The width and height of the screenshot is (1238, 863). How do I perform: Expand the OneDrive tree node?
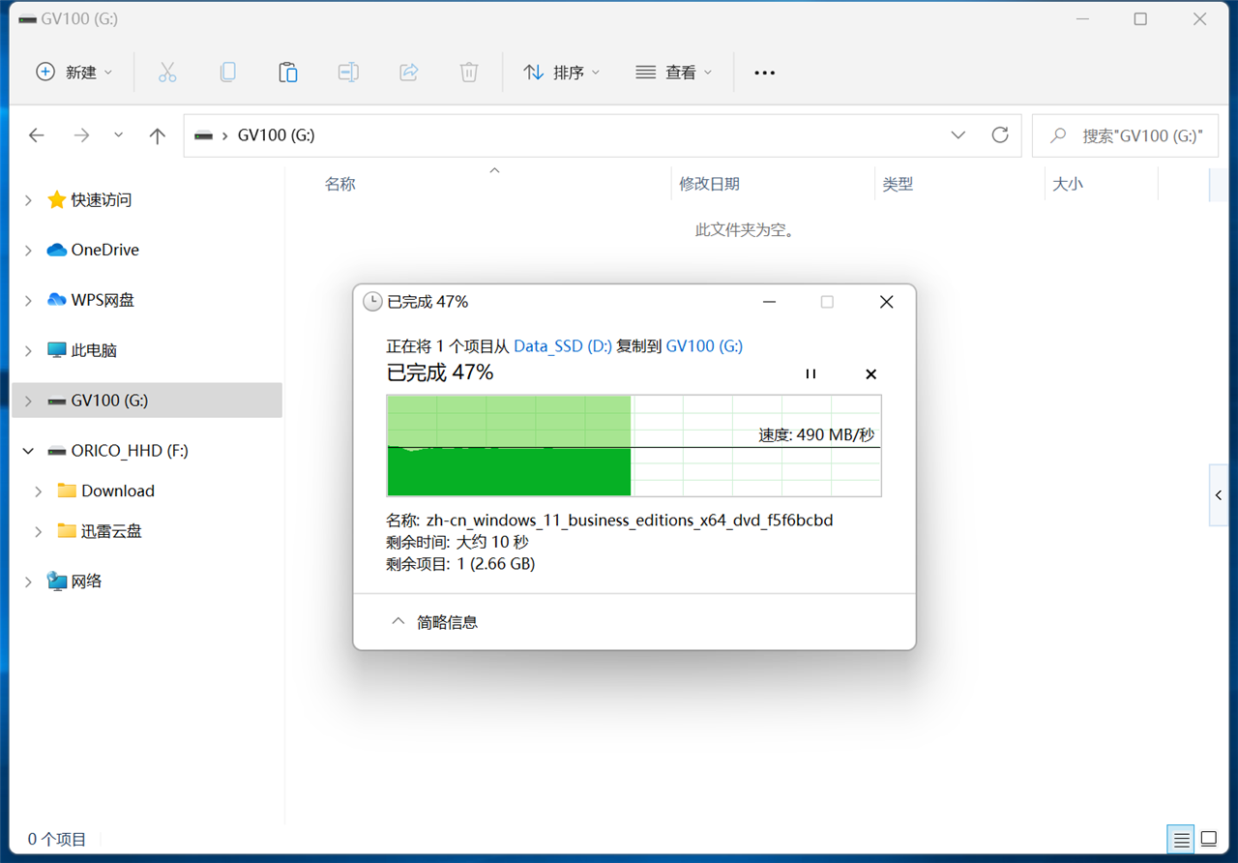point(28,250)
